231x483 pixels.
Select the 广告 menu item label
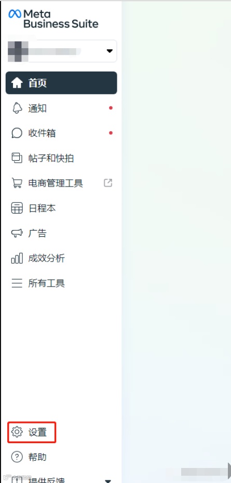click(37, 233)
